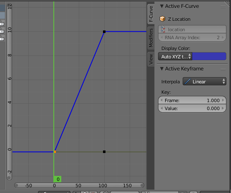The image size is (231, 193).
Task: Open the F-Curve tab
Action: point(151,14)
